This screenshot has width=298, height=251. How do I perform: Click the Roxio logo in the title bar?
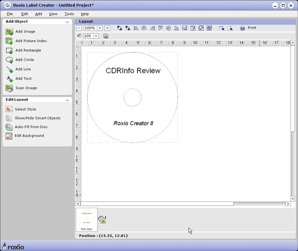pyautogui.click(x=7, y=5)
